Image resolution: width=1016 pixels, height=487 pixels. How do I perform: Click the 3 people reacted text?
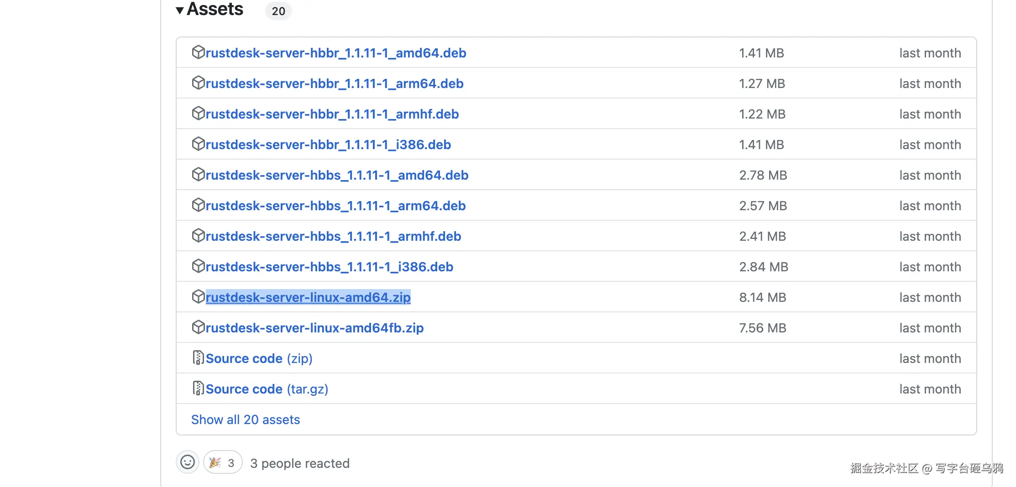300,463
